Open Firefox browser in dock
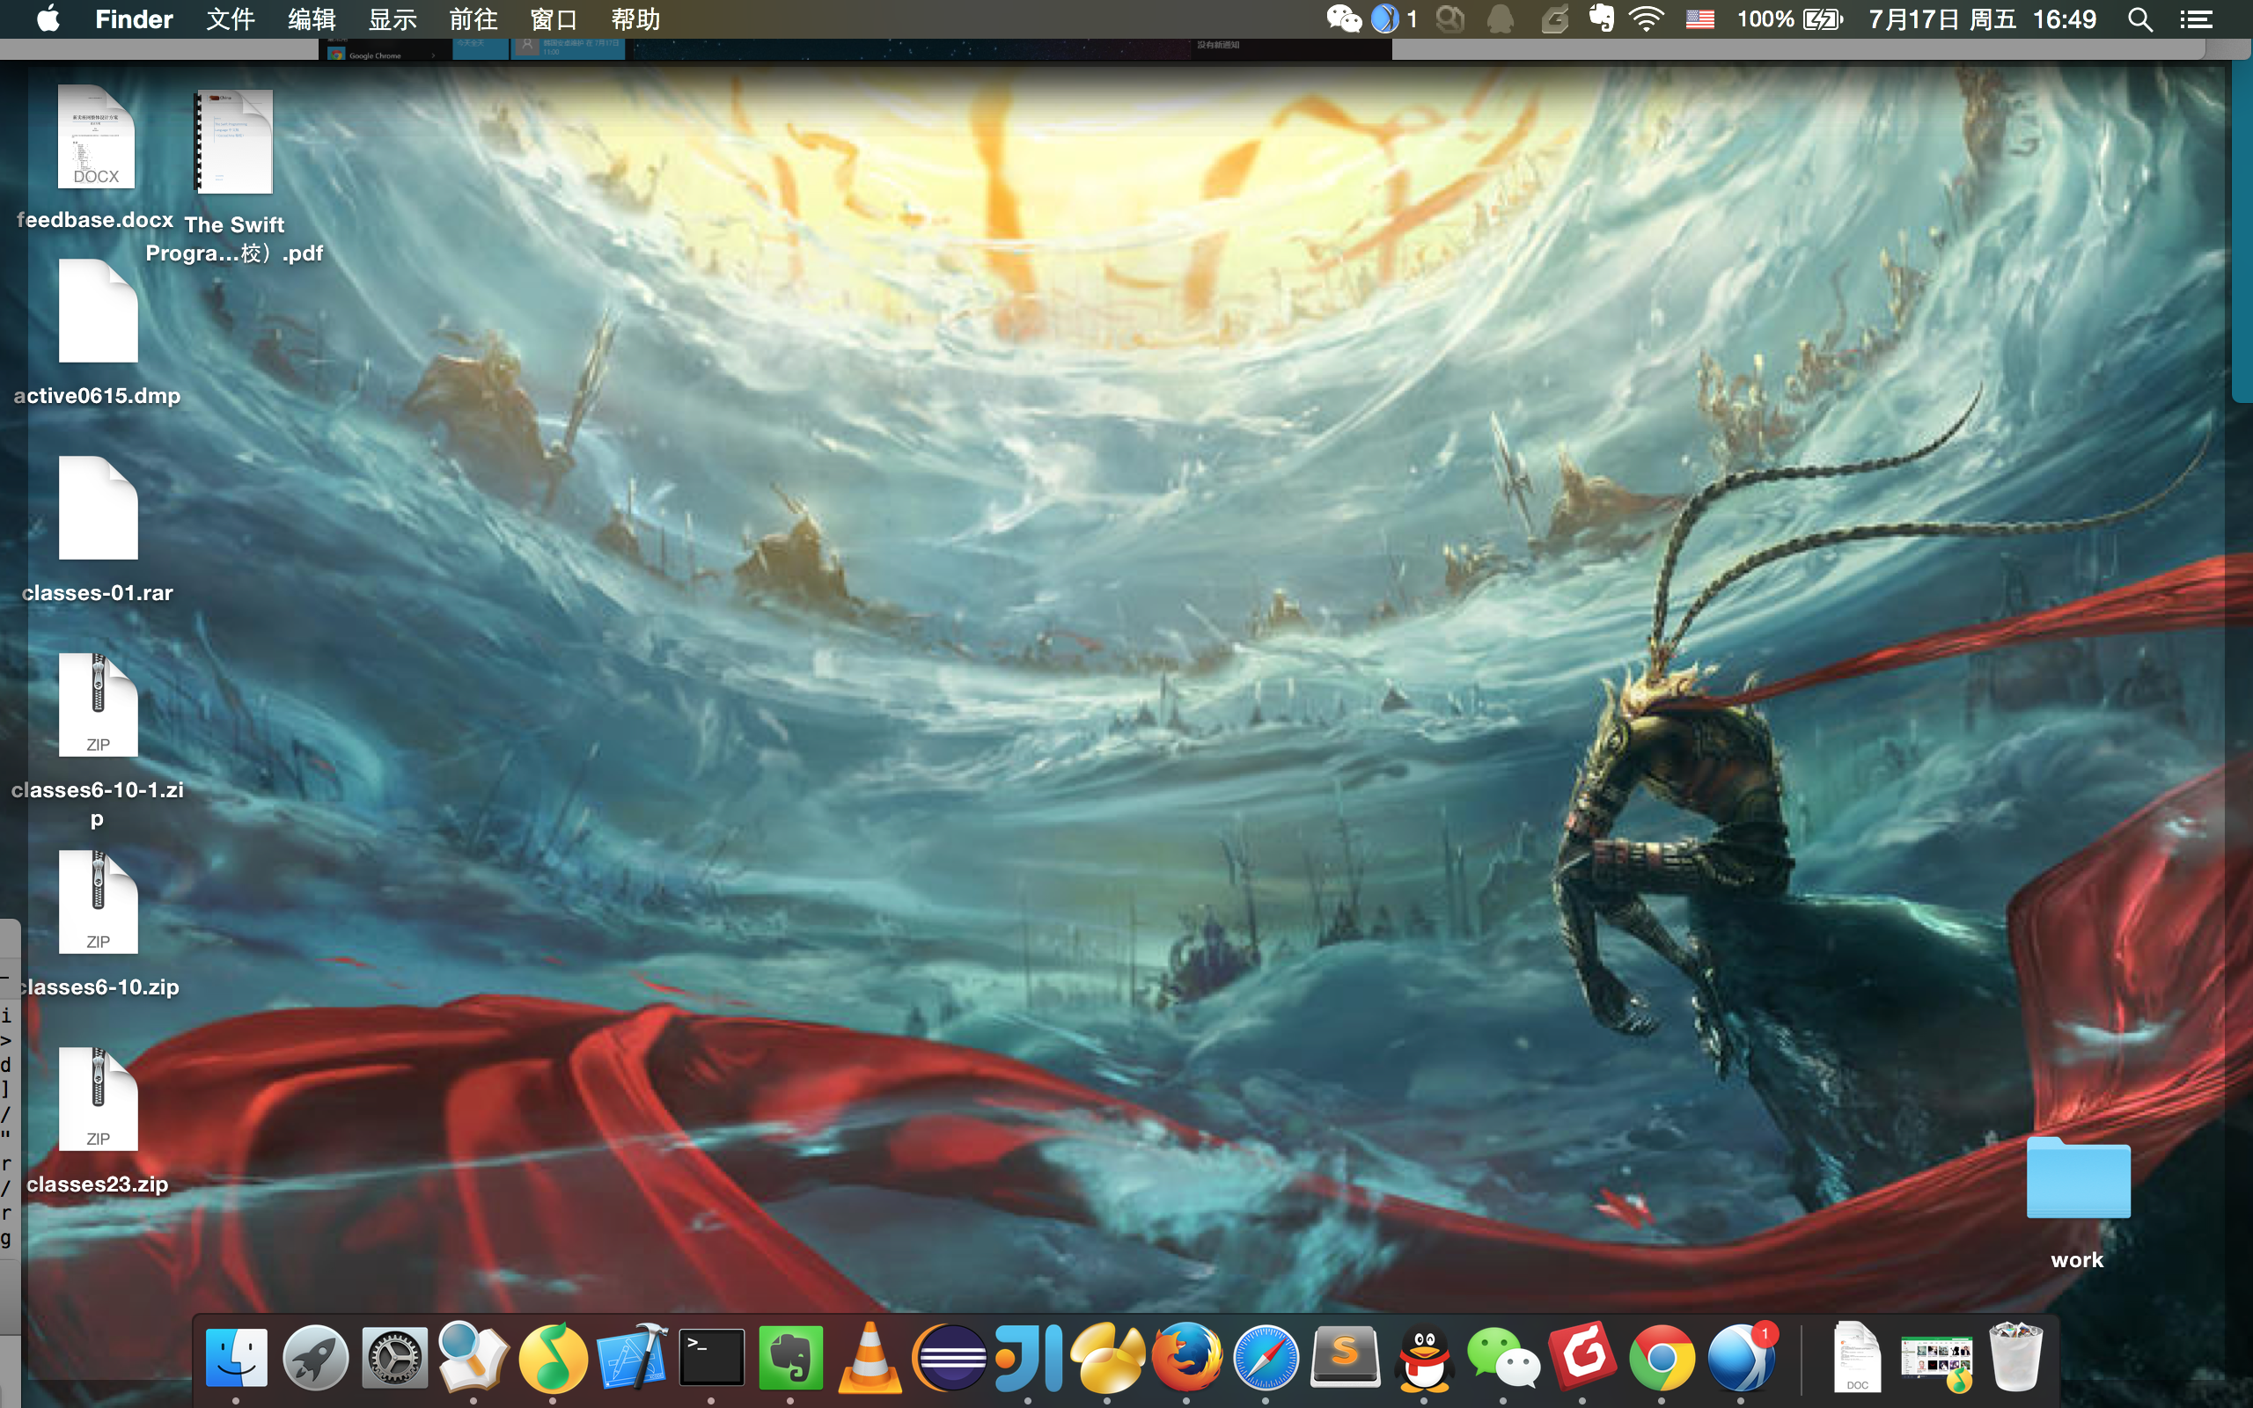 point(1186,1358)
